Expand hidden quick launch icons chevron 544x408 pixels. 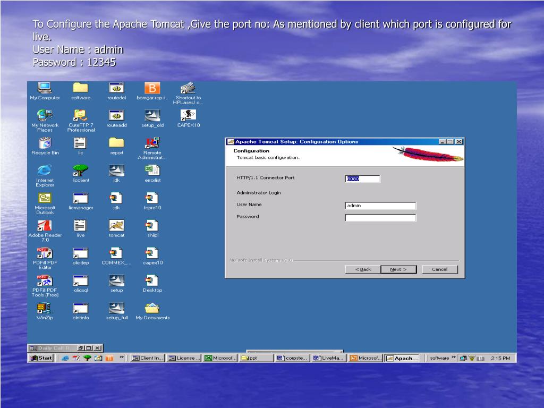coord(122,358)
